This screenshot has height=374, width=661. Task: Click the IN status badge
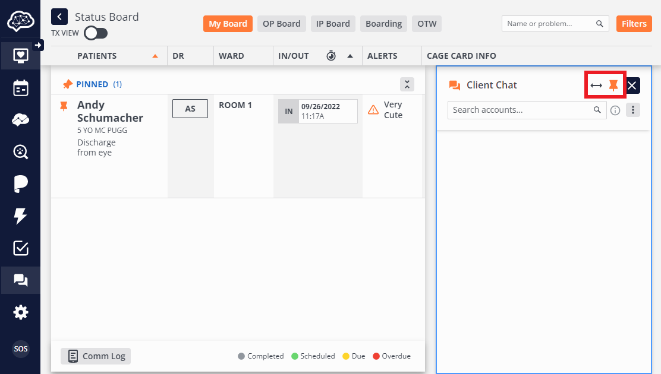coord(289,111)
